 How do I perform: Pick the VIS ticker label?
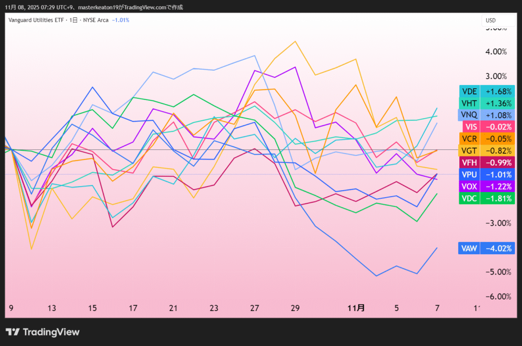(469, 127)
